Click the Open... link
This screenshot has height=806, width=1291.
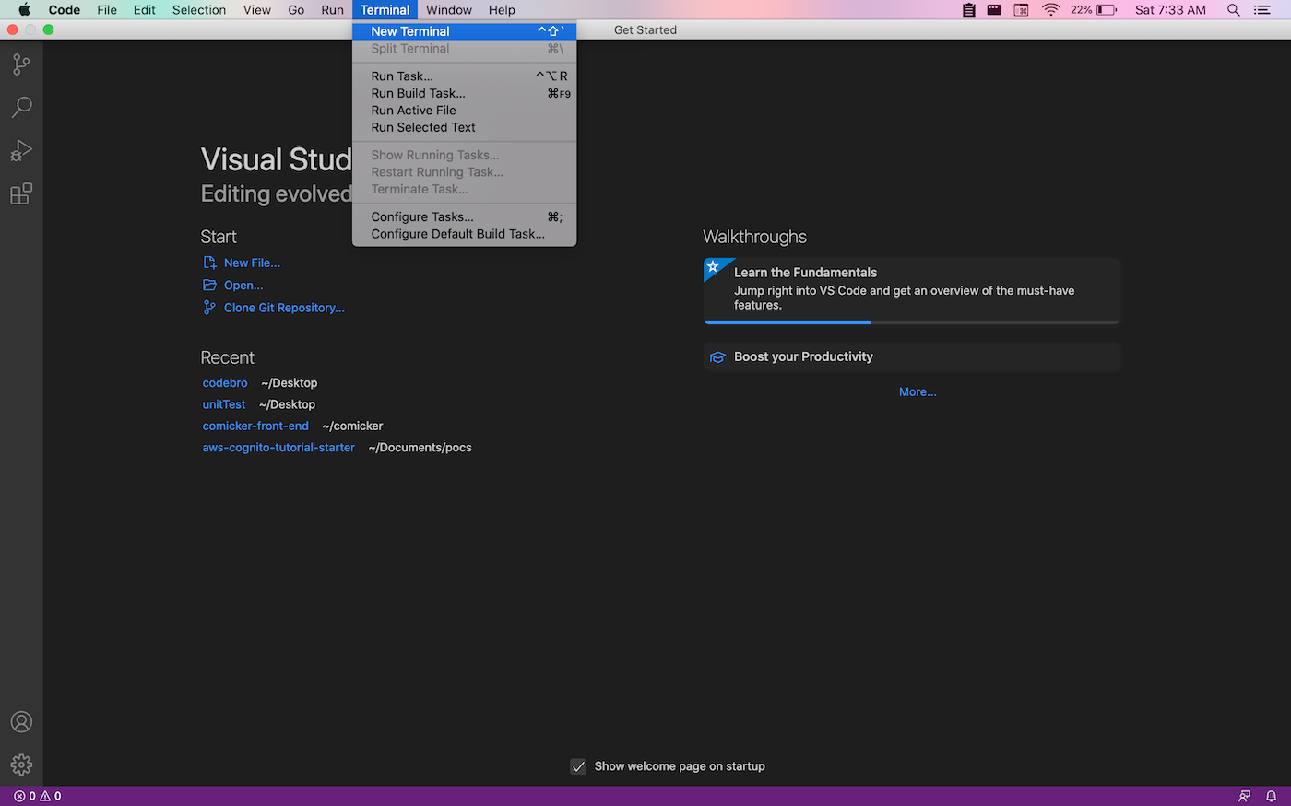[x=243, y=286]
